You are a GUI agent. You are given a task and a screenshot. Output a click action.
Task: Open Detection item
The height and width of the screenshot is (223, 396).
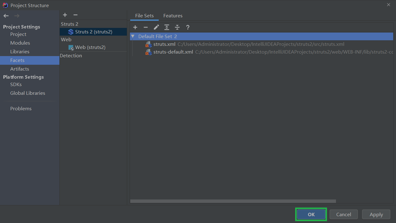click(x=71, y=56)
